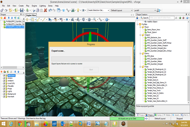190x127 pixels.
Task: Collapse the Enemy folder node
Action: point(140,53)
